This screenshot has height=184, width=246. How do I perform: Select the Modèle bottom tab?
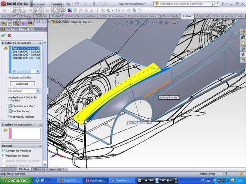[x=24, y=169]
